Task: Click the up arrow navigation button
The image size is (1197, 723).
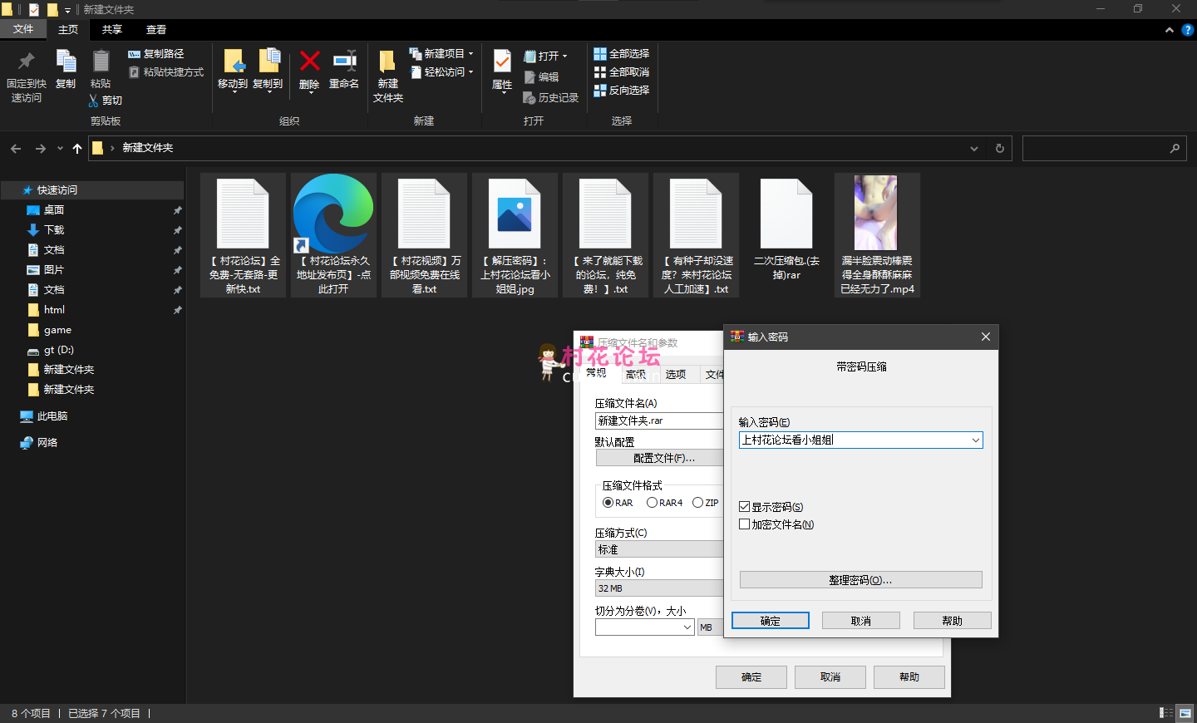Action: 77,149
